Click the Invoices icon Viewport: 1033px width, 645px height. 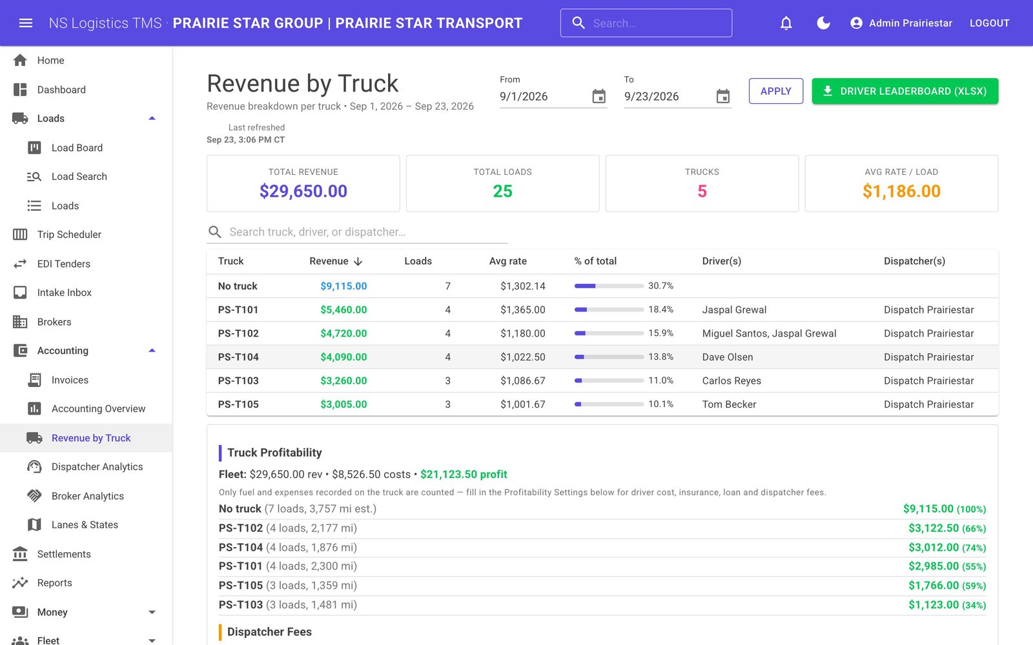coord(34,380)
